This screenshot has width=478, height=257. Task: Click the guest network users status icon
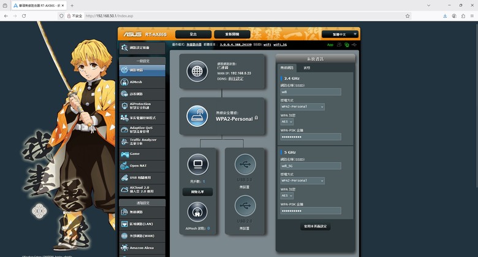340,45
